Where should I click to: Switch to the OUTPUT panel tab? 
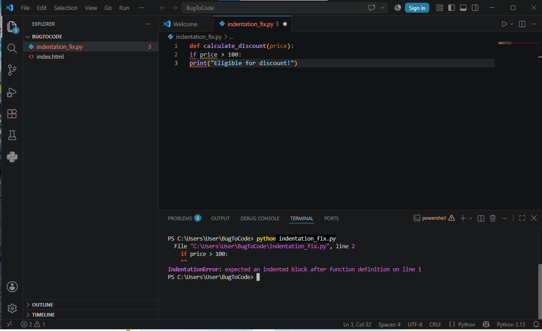[x=220, y=218]
